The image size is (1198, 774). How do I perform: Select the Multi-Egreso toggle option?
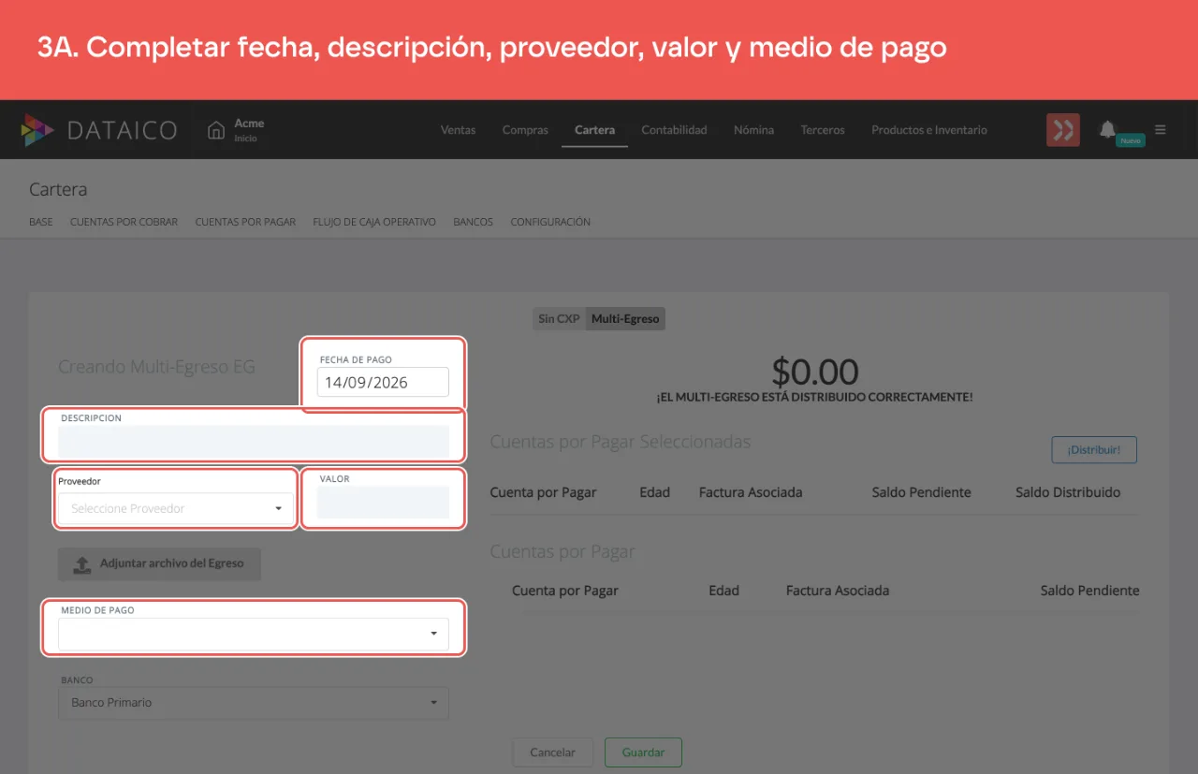coord(625,319)
